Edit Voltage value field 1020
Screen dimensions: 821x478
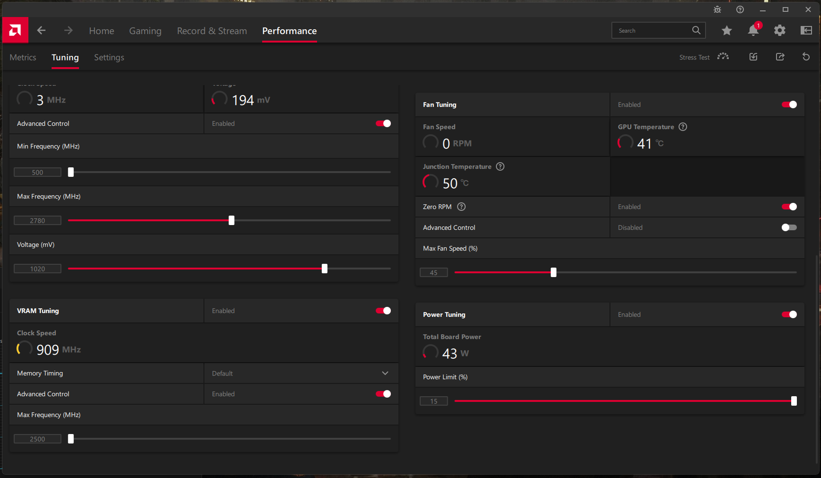(x=37, y=269)
